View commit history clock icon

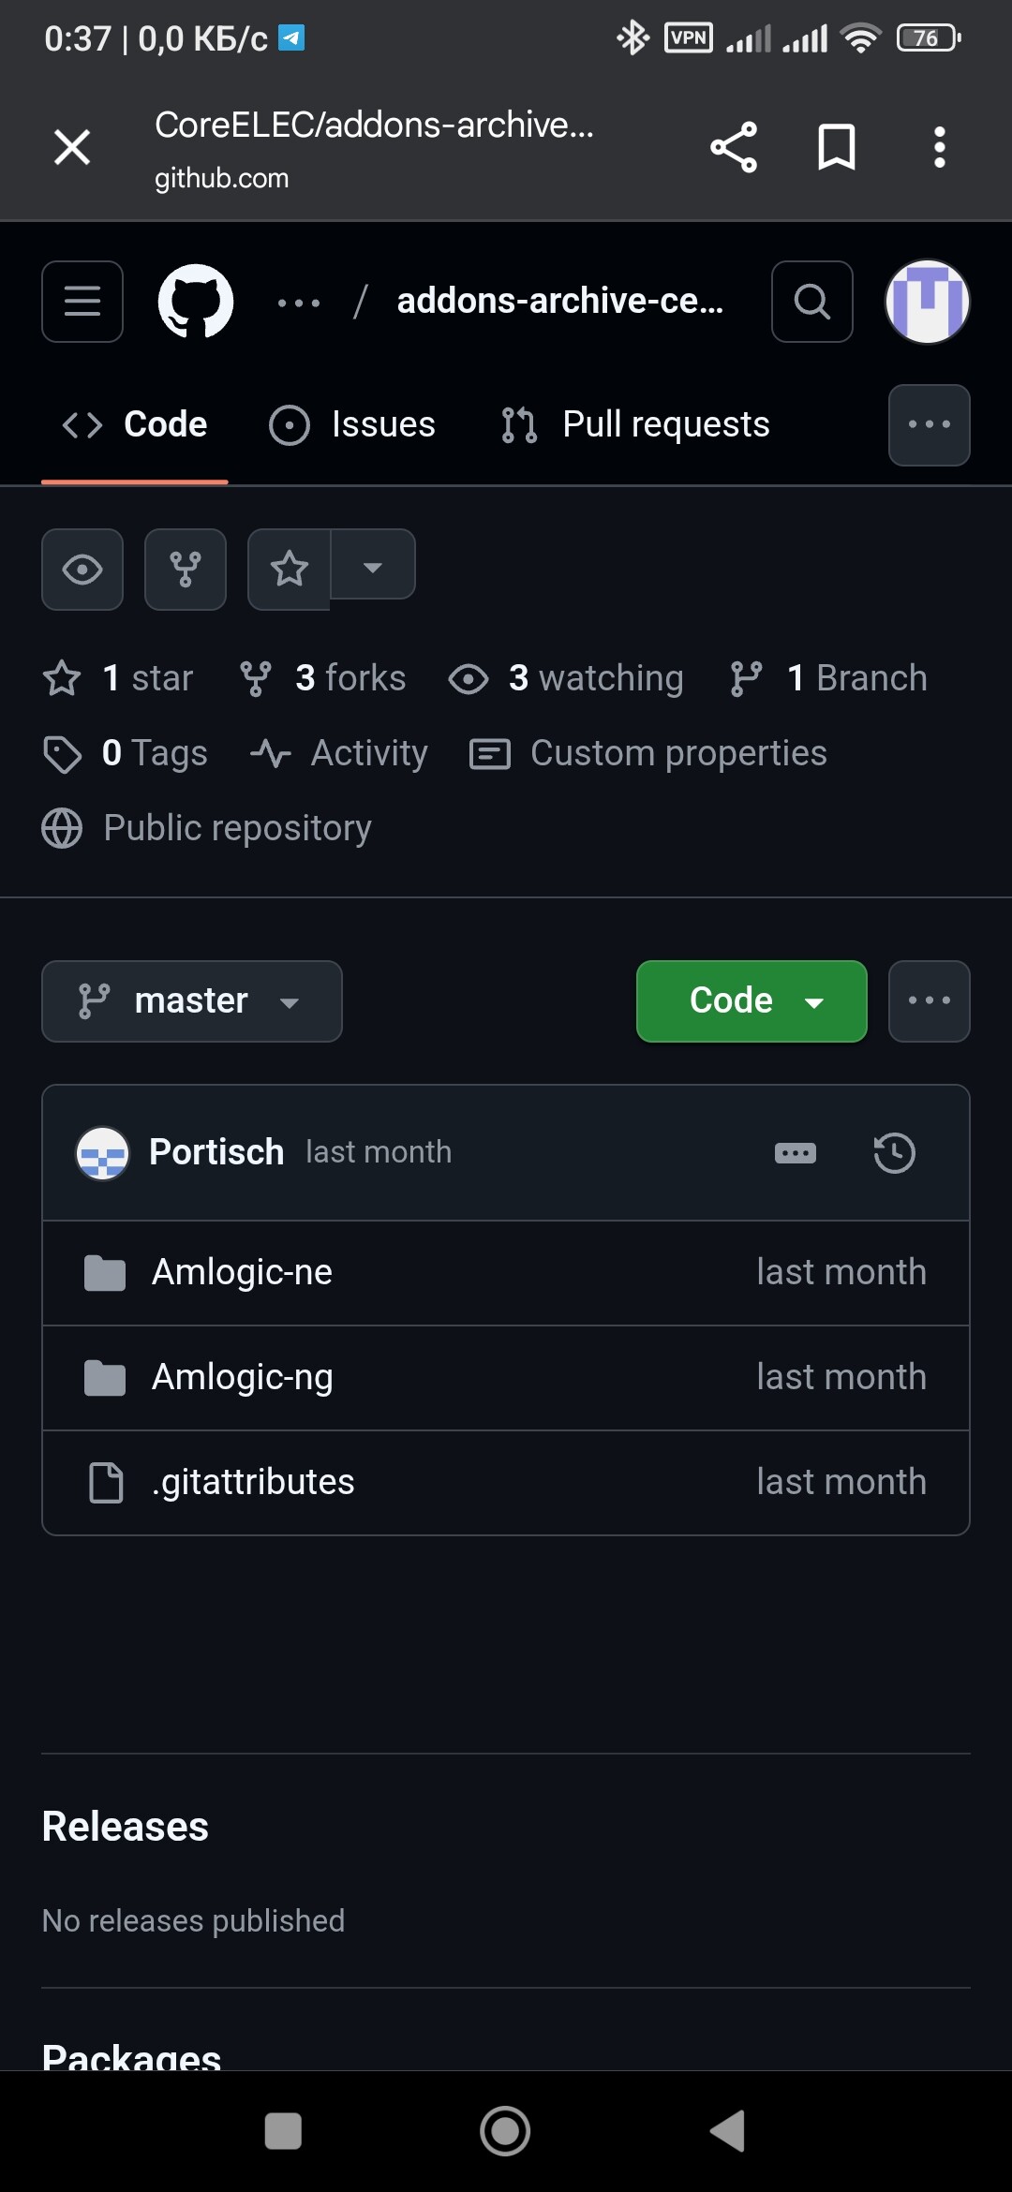pyautogui.click(x=894, y=1153)
